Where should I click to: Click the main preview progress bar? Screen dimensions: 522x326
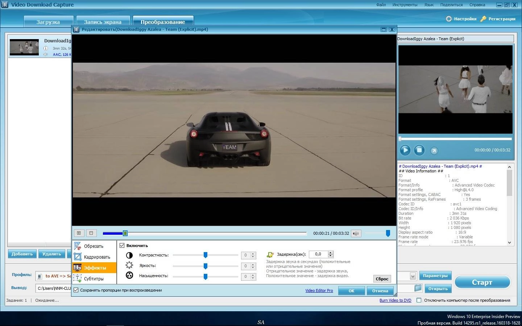pos(455,139)
